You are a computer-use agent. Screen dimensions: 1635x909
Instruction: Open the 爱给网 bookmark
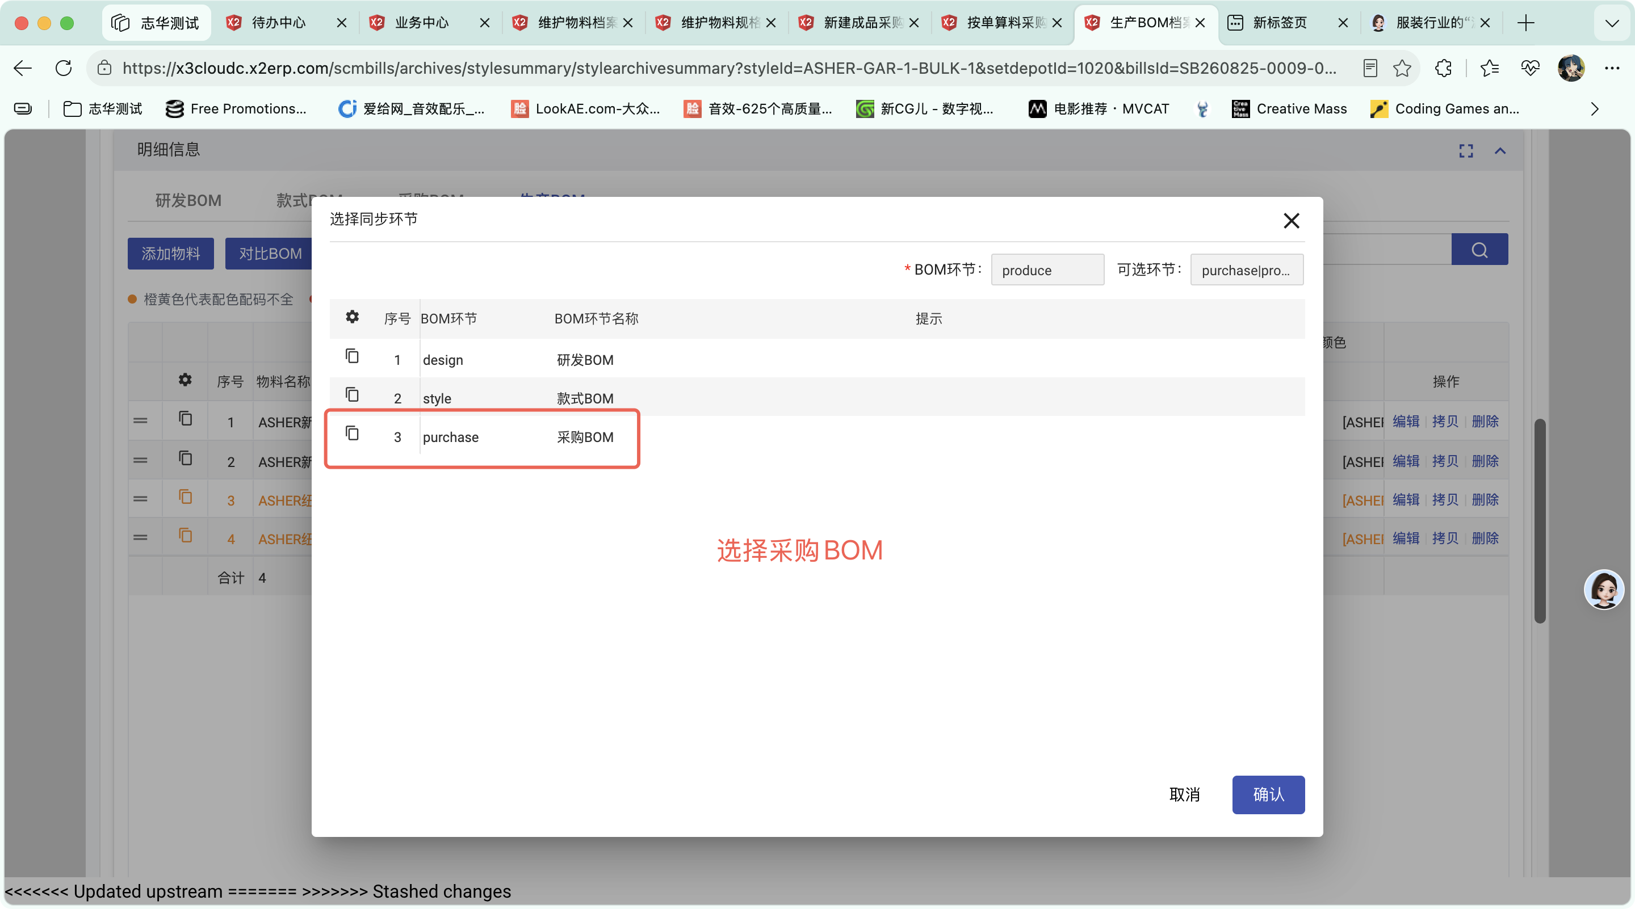coord(411,109)
